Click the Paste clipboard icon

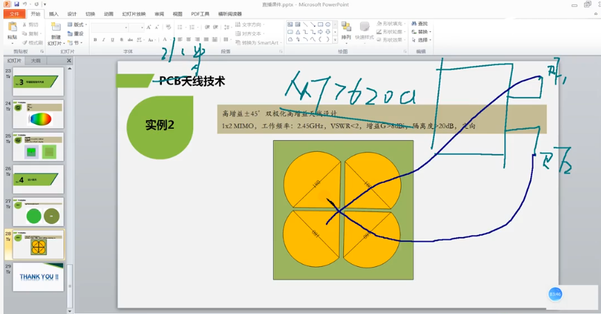point(13,27)
